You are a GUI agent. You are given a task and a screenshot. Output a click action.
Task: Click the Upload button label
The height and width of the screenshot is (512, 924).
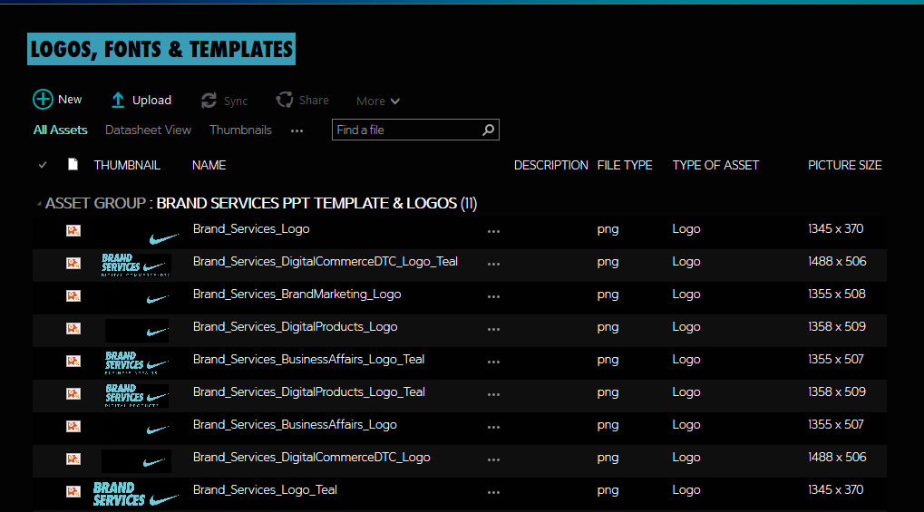click(x=151, y=101)
